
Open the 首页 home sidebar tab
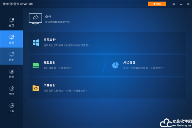(12, 22)
